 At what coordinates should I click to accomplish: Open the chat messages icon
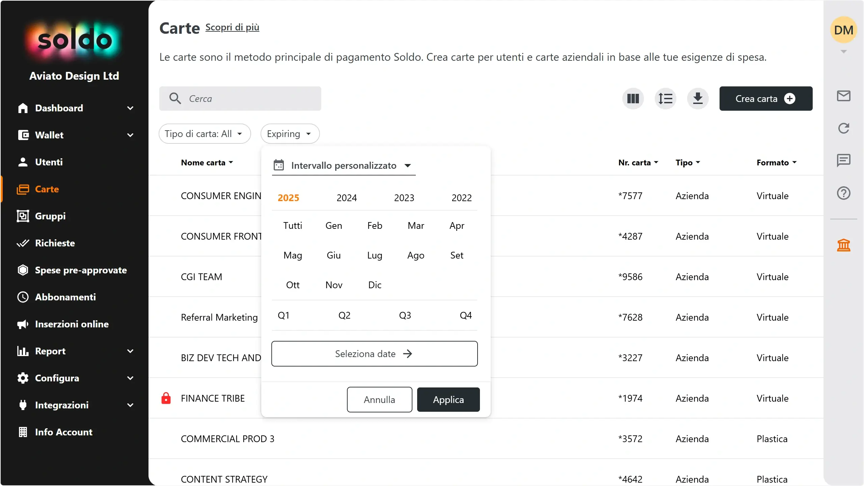pos(843,160)
